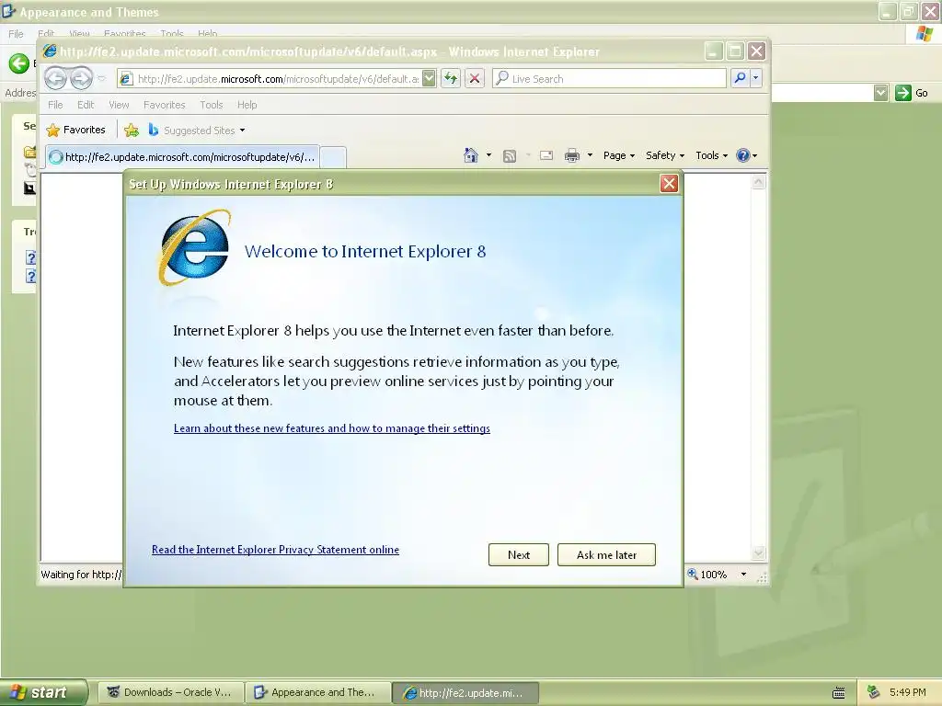Switch to Downloads – Oracle taskbar item
The width and height of the screenshot is (942, 706).
click(170, 692)
